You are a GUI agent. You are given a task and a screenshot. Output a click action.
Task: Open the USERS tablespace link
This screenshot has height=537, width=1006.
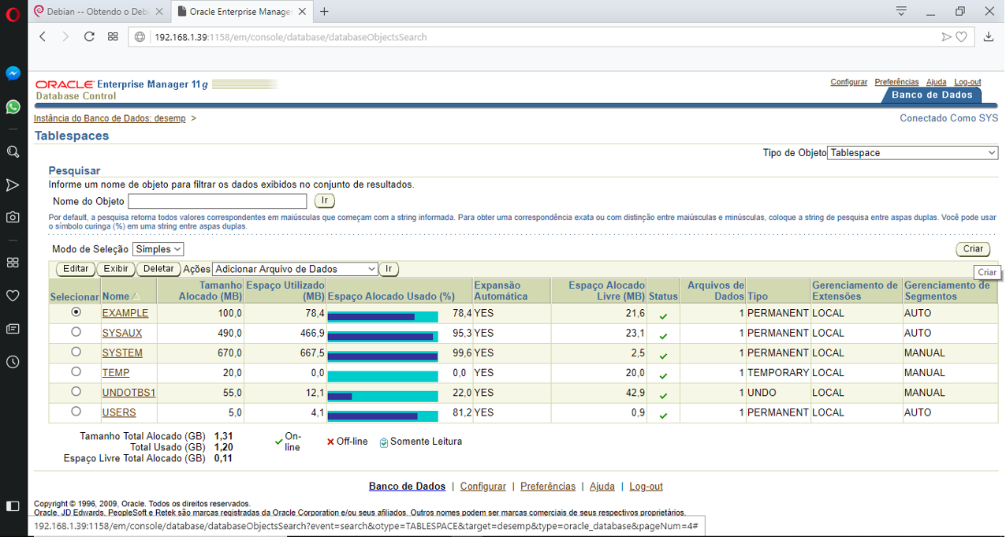pyautogui.click(x=119, y=412)
